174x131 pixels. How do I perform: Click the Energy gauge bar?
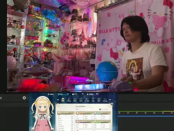point(63,94)
